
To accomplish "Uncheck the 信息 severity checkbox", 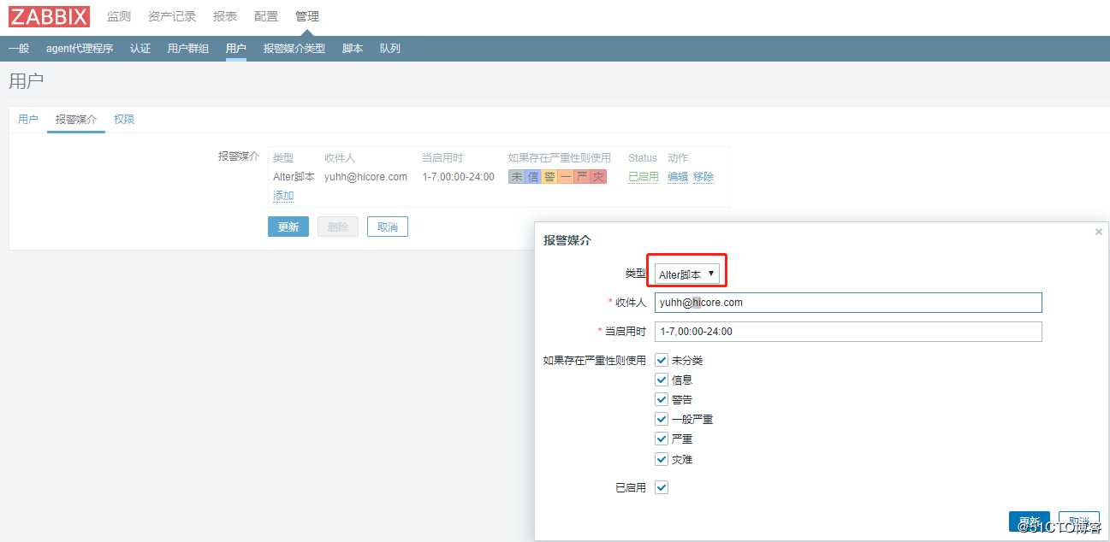I will point(662,380).
